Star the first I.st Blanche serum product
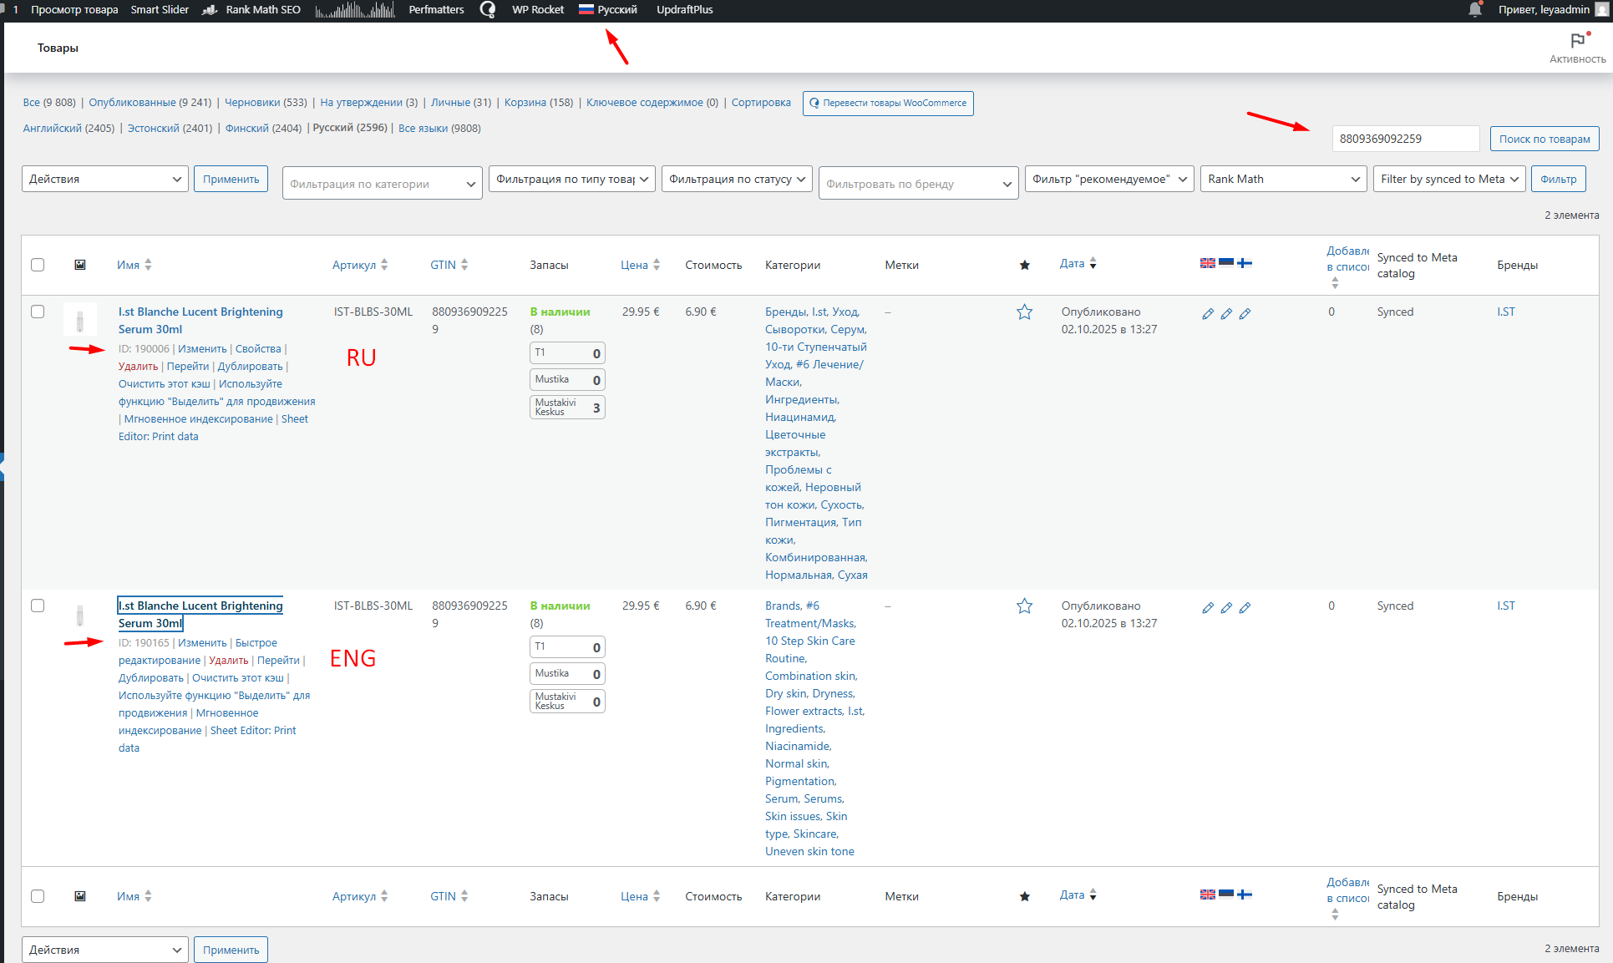Image resolution: width=1613 pixels, height=963 pixels. coord(1024,312)
